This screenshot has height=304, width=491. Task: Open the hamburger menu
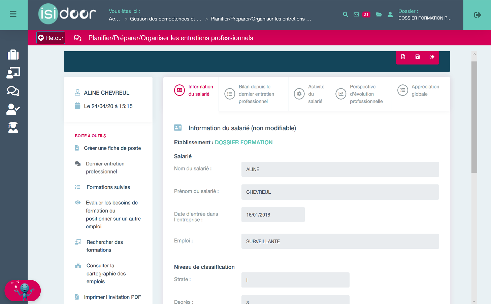pos(13,14)
